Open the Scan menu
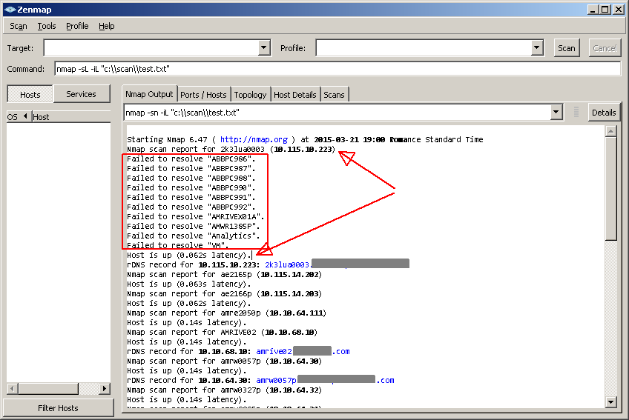The image size is (629, 420). click(x=19, y=26)
